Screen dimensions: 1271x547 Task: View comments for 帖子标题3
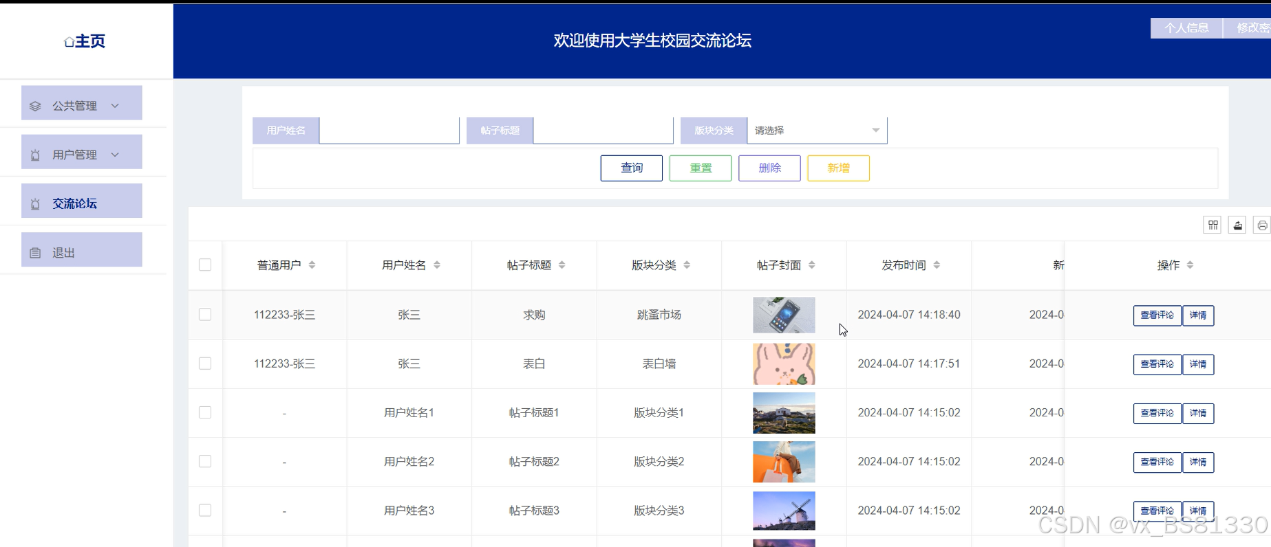(x=1157, y=511)
